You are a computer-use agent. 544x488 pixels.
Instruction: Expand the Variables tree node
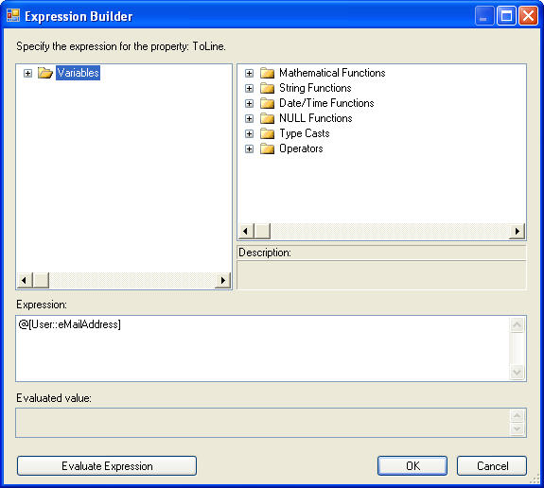tap(27, 73)
